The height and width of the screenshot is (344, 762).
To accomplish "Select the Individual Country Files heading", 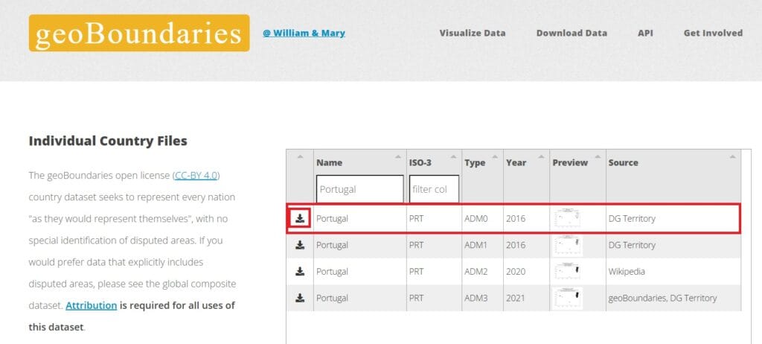I will 108,141.
